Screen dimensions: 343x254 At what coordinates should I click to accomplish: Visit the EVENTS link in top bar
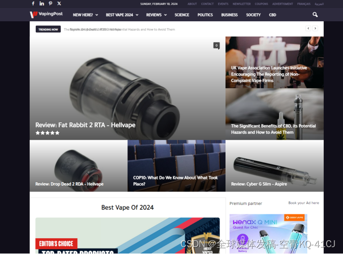tap(223, 4)
